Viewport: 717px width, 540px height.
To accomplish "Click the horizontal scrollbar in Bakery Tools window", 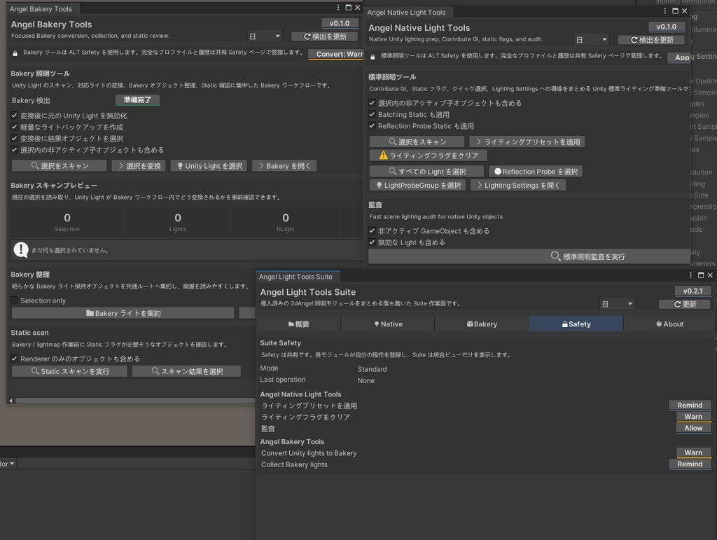I will tap(135, 401).
